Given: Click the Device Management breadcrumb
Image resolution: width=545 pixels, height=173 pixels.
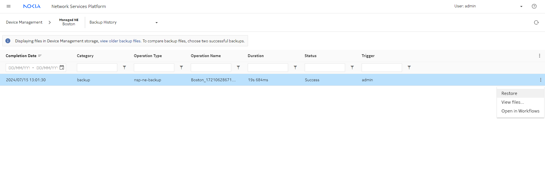Looking at the screenshot, I should pyautogui.click(x=24, y=22).
